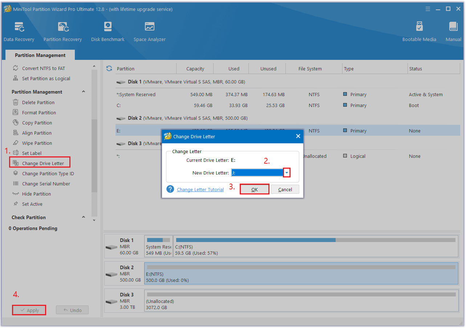Collapse the Check Partition section
The image size is (466, 328).
[x=84, y=217]
